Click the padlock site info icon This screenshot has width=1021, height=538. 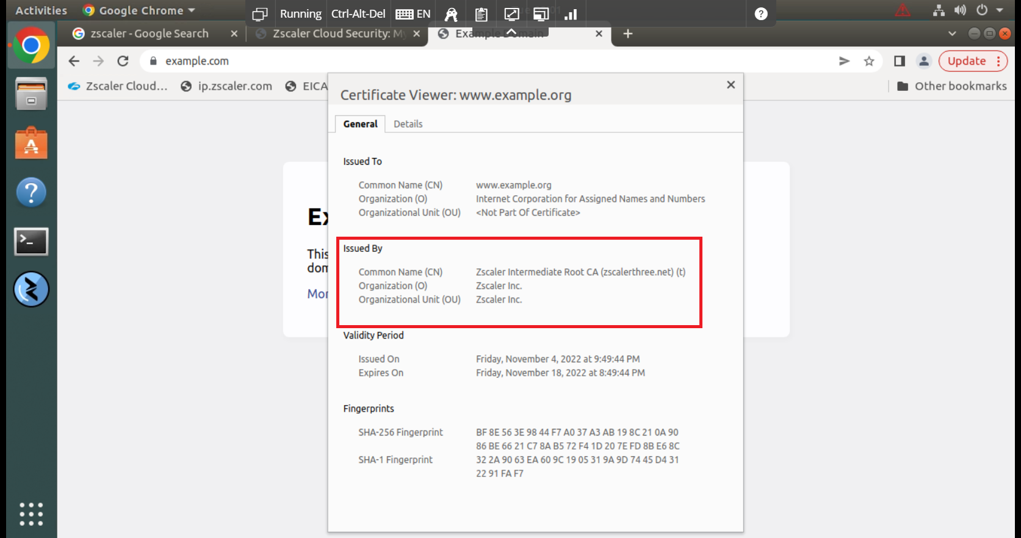tap(153, 61)
